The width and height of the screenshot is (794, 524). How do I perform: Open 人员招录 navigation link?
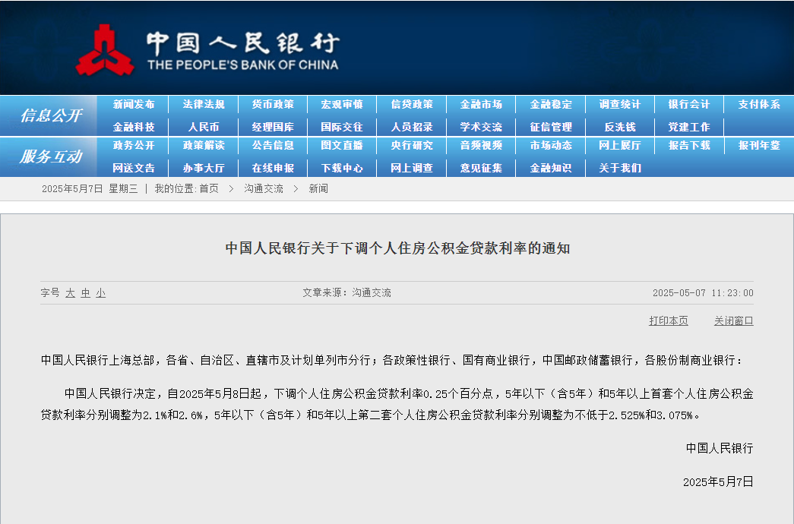(412, 127)
